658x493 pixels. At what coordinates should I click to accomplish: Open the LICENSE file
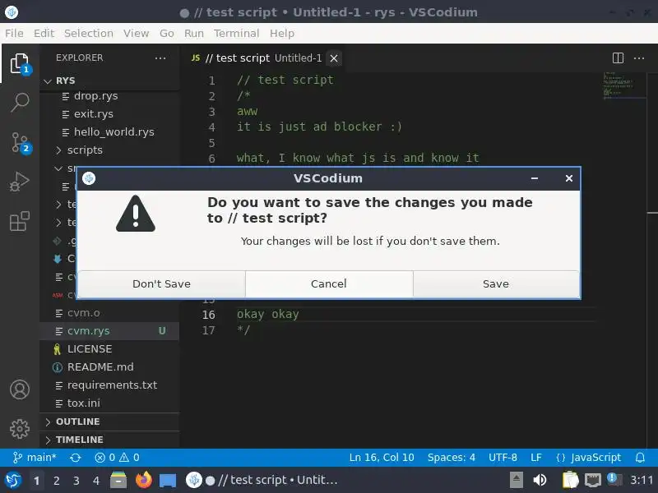coord(110,349)
